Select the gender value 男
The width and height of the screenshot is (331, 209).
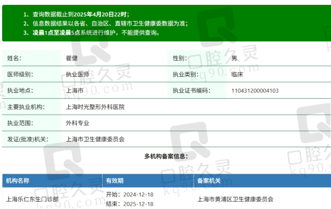234,58
